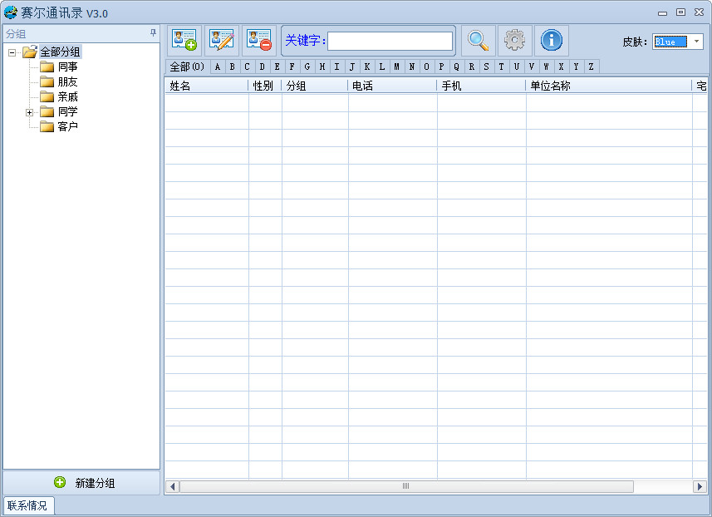The width and height of the screenshot is (712, 517).
Task: Click the horizontal scrollbar thumb
Action: pyautogui.click(x=406, y=486)
